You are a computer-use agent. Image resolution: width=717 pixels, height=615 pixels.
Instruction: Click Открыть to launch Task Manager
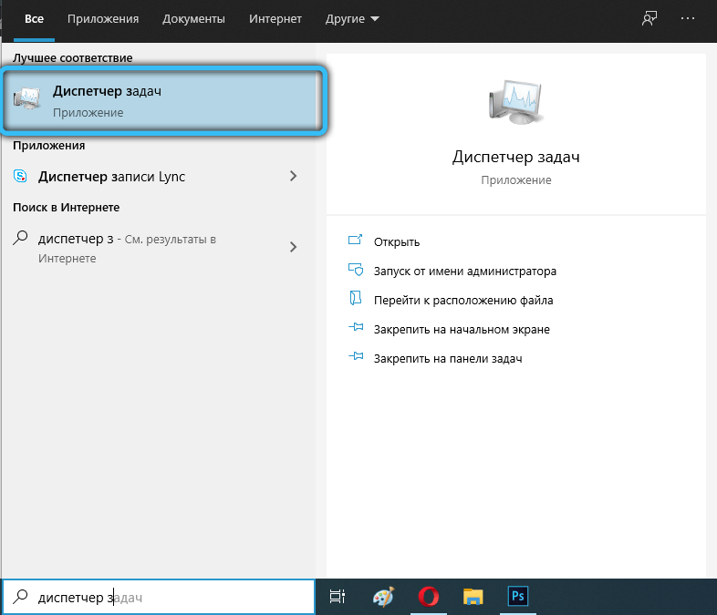tap(397, 242)
